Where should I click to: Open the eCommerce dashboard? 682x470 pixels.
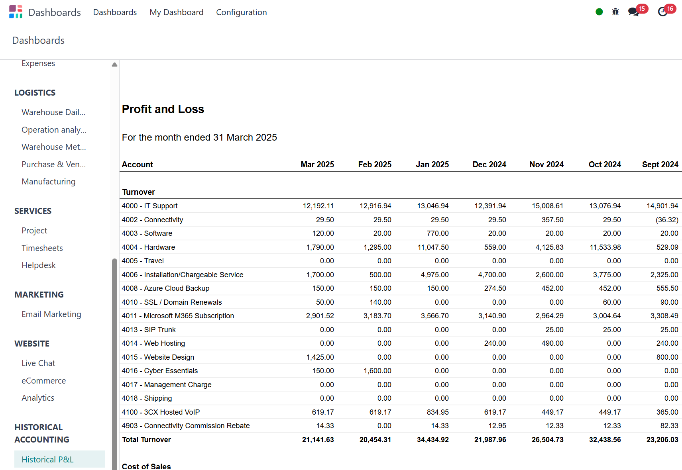[x=43, y=381]
